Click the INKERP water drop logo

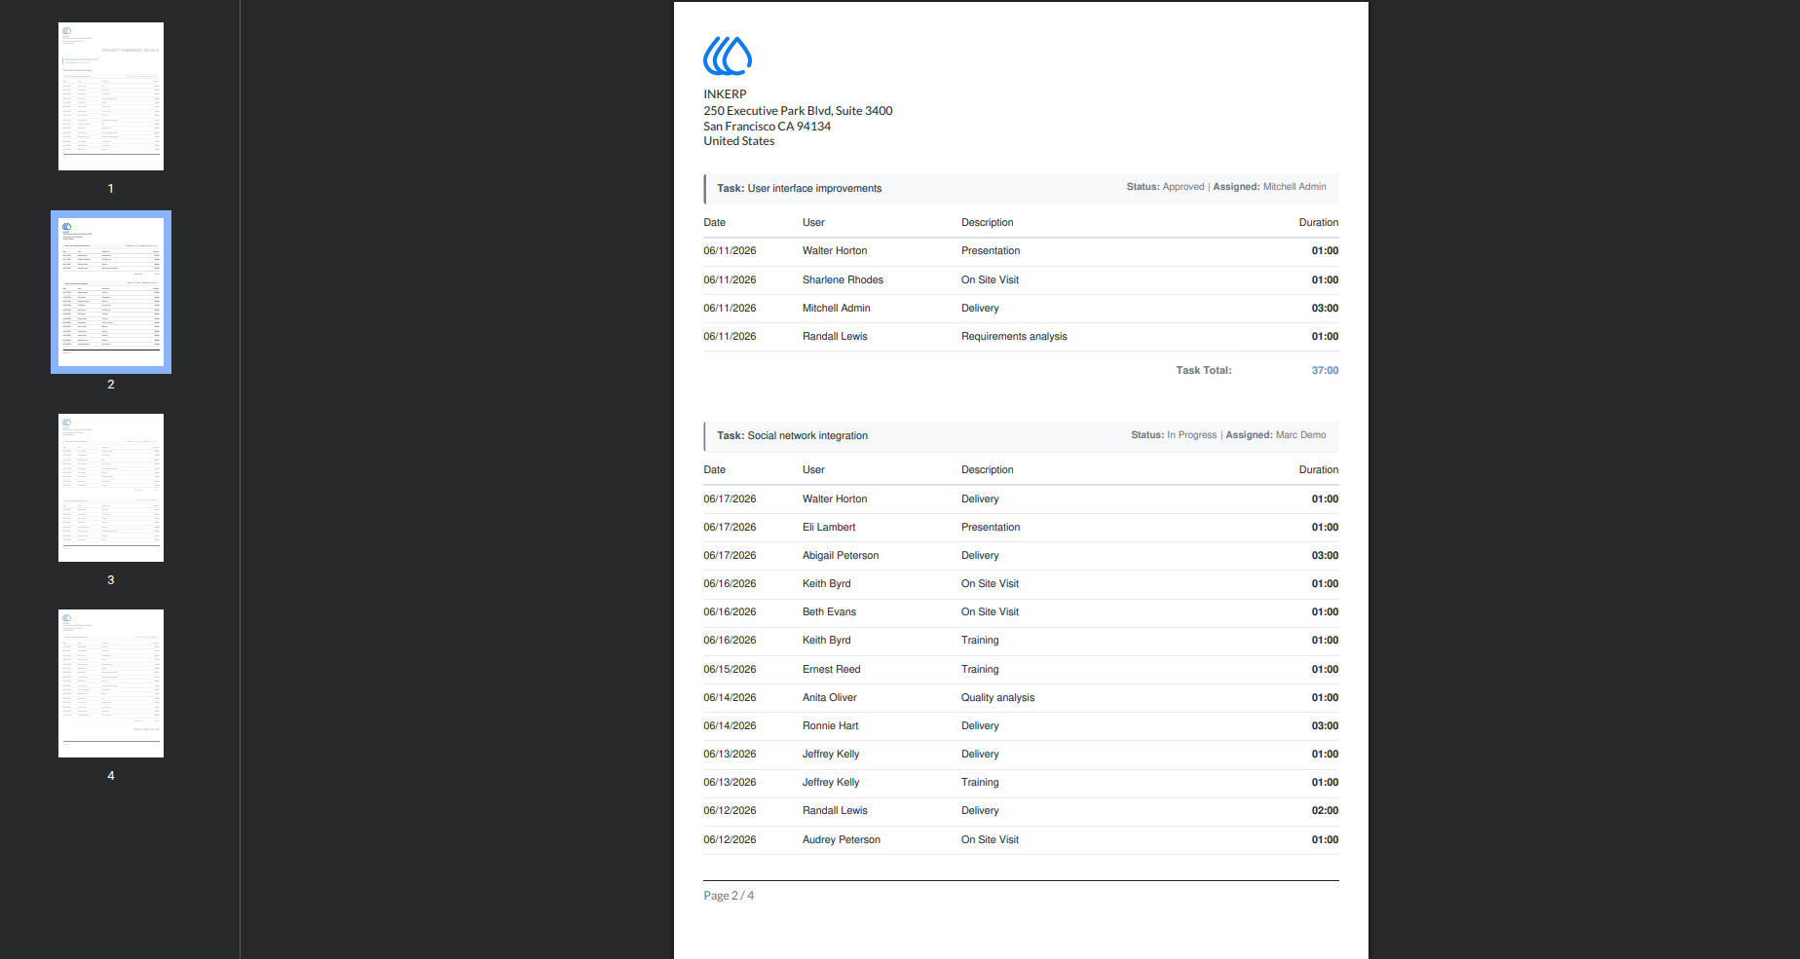728,56
